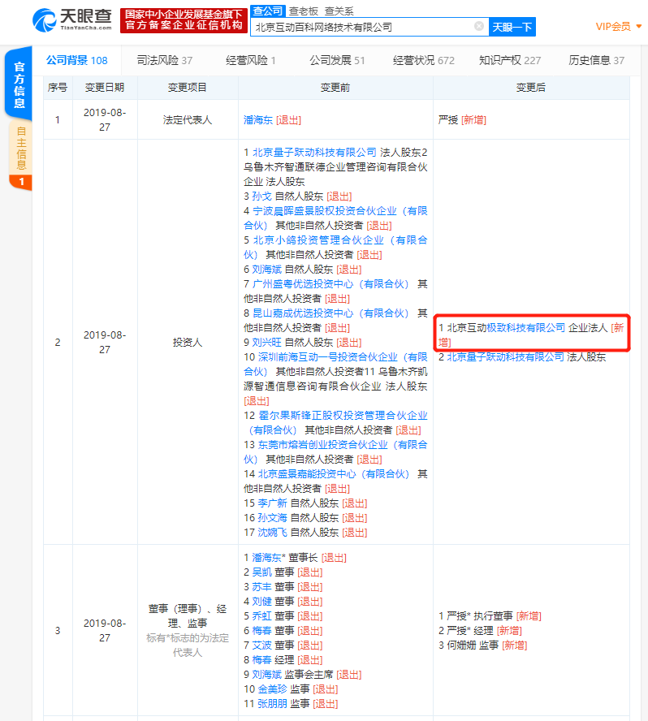The width and height of the screenshot is (648, 721).
Task: Clear the search box with the X icon
Action: coord(479,26)
